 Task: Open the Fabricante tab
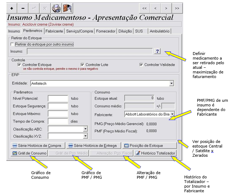[x=54, y=31]
